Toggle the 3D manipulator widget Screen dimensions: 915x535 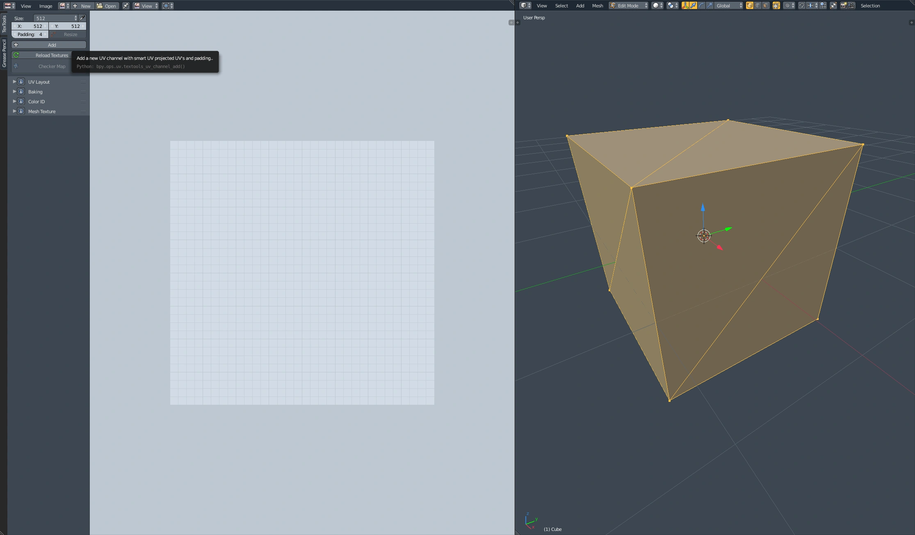tap(685, 6)
